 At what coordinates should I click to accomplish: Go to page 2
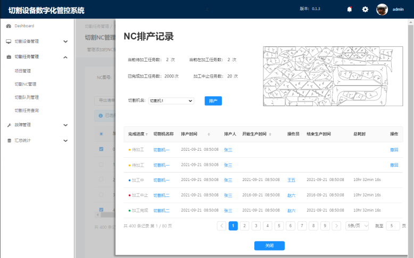coord(244,226)
